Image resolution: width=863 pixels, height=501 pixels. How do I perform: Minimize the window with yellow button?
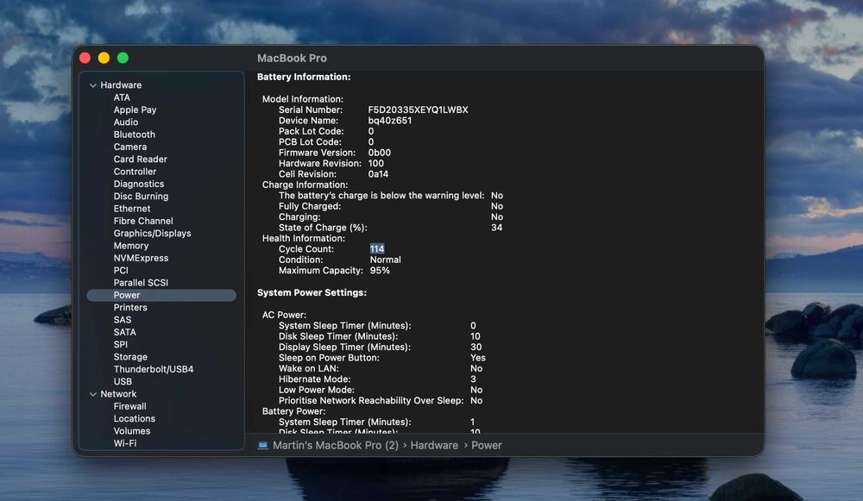[104, 58]
